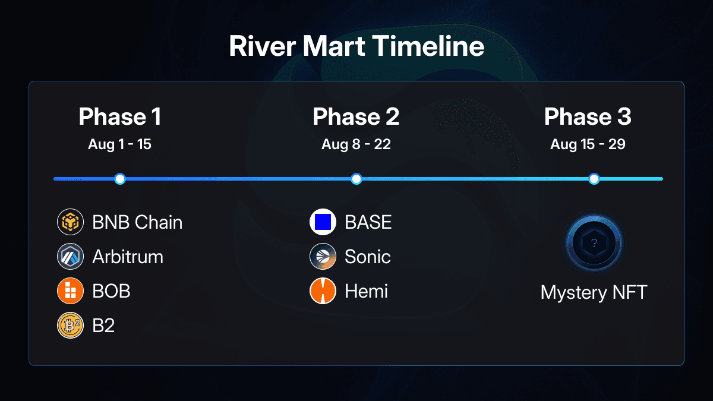Click the Mystery NFT label
The image size is (713, 401).
(x=594, y=292)
